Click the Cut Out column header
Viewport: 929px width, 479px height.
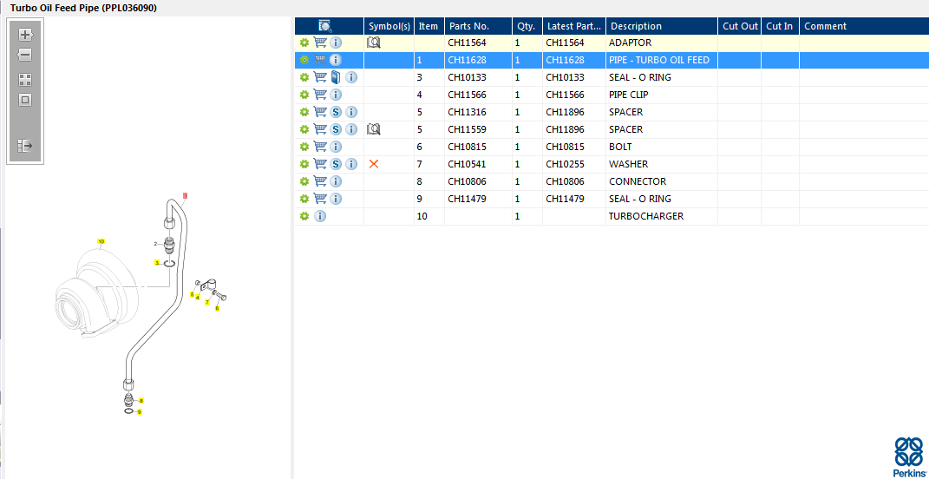(739, 26)
